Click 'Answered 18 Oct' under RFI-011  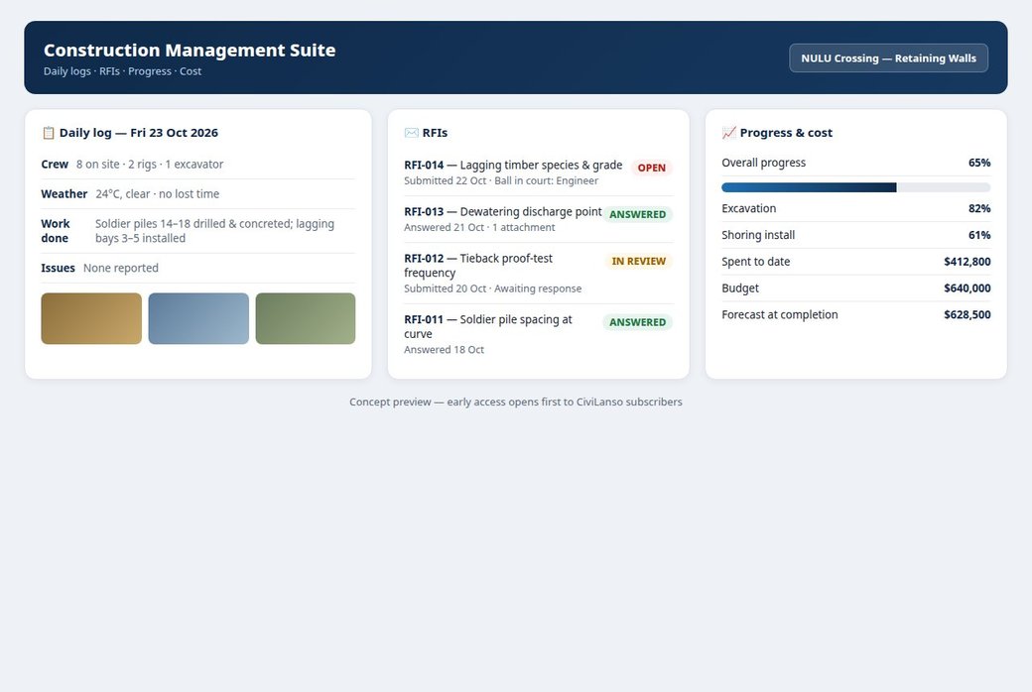444,350
